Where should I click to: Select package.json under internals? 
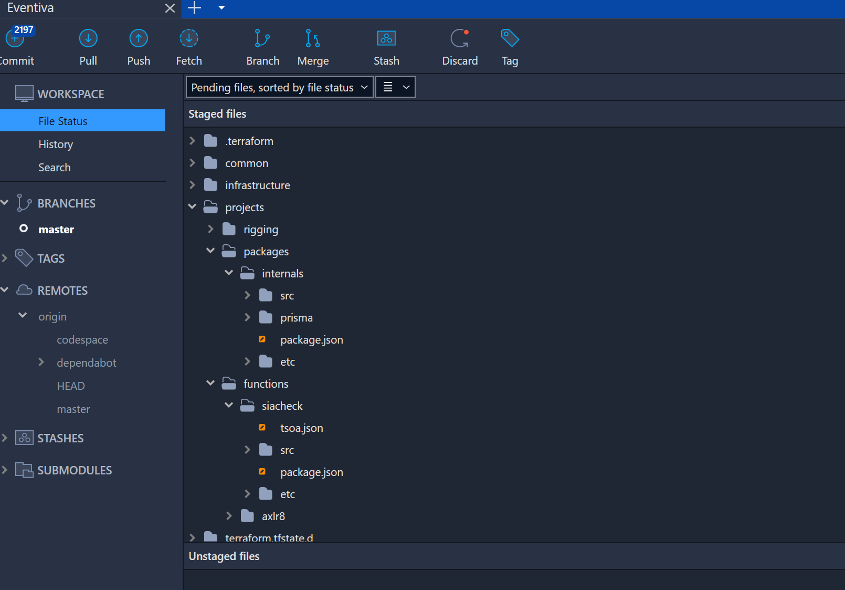pyautogui.click(x=312, y=339)
